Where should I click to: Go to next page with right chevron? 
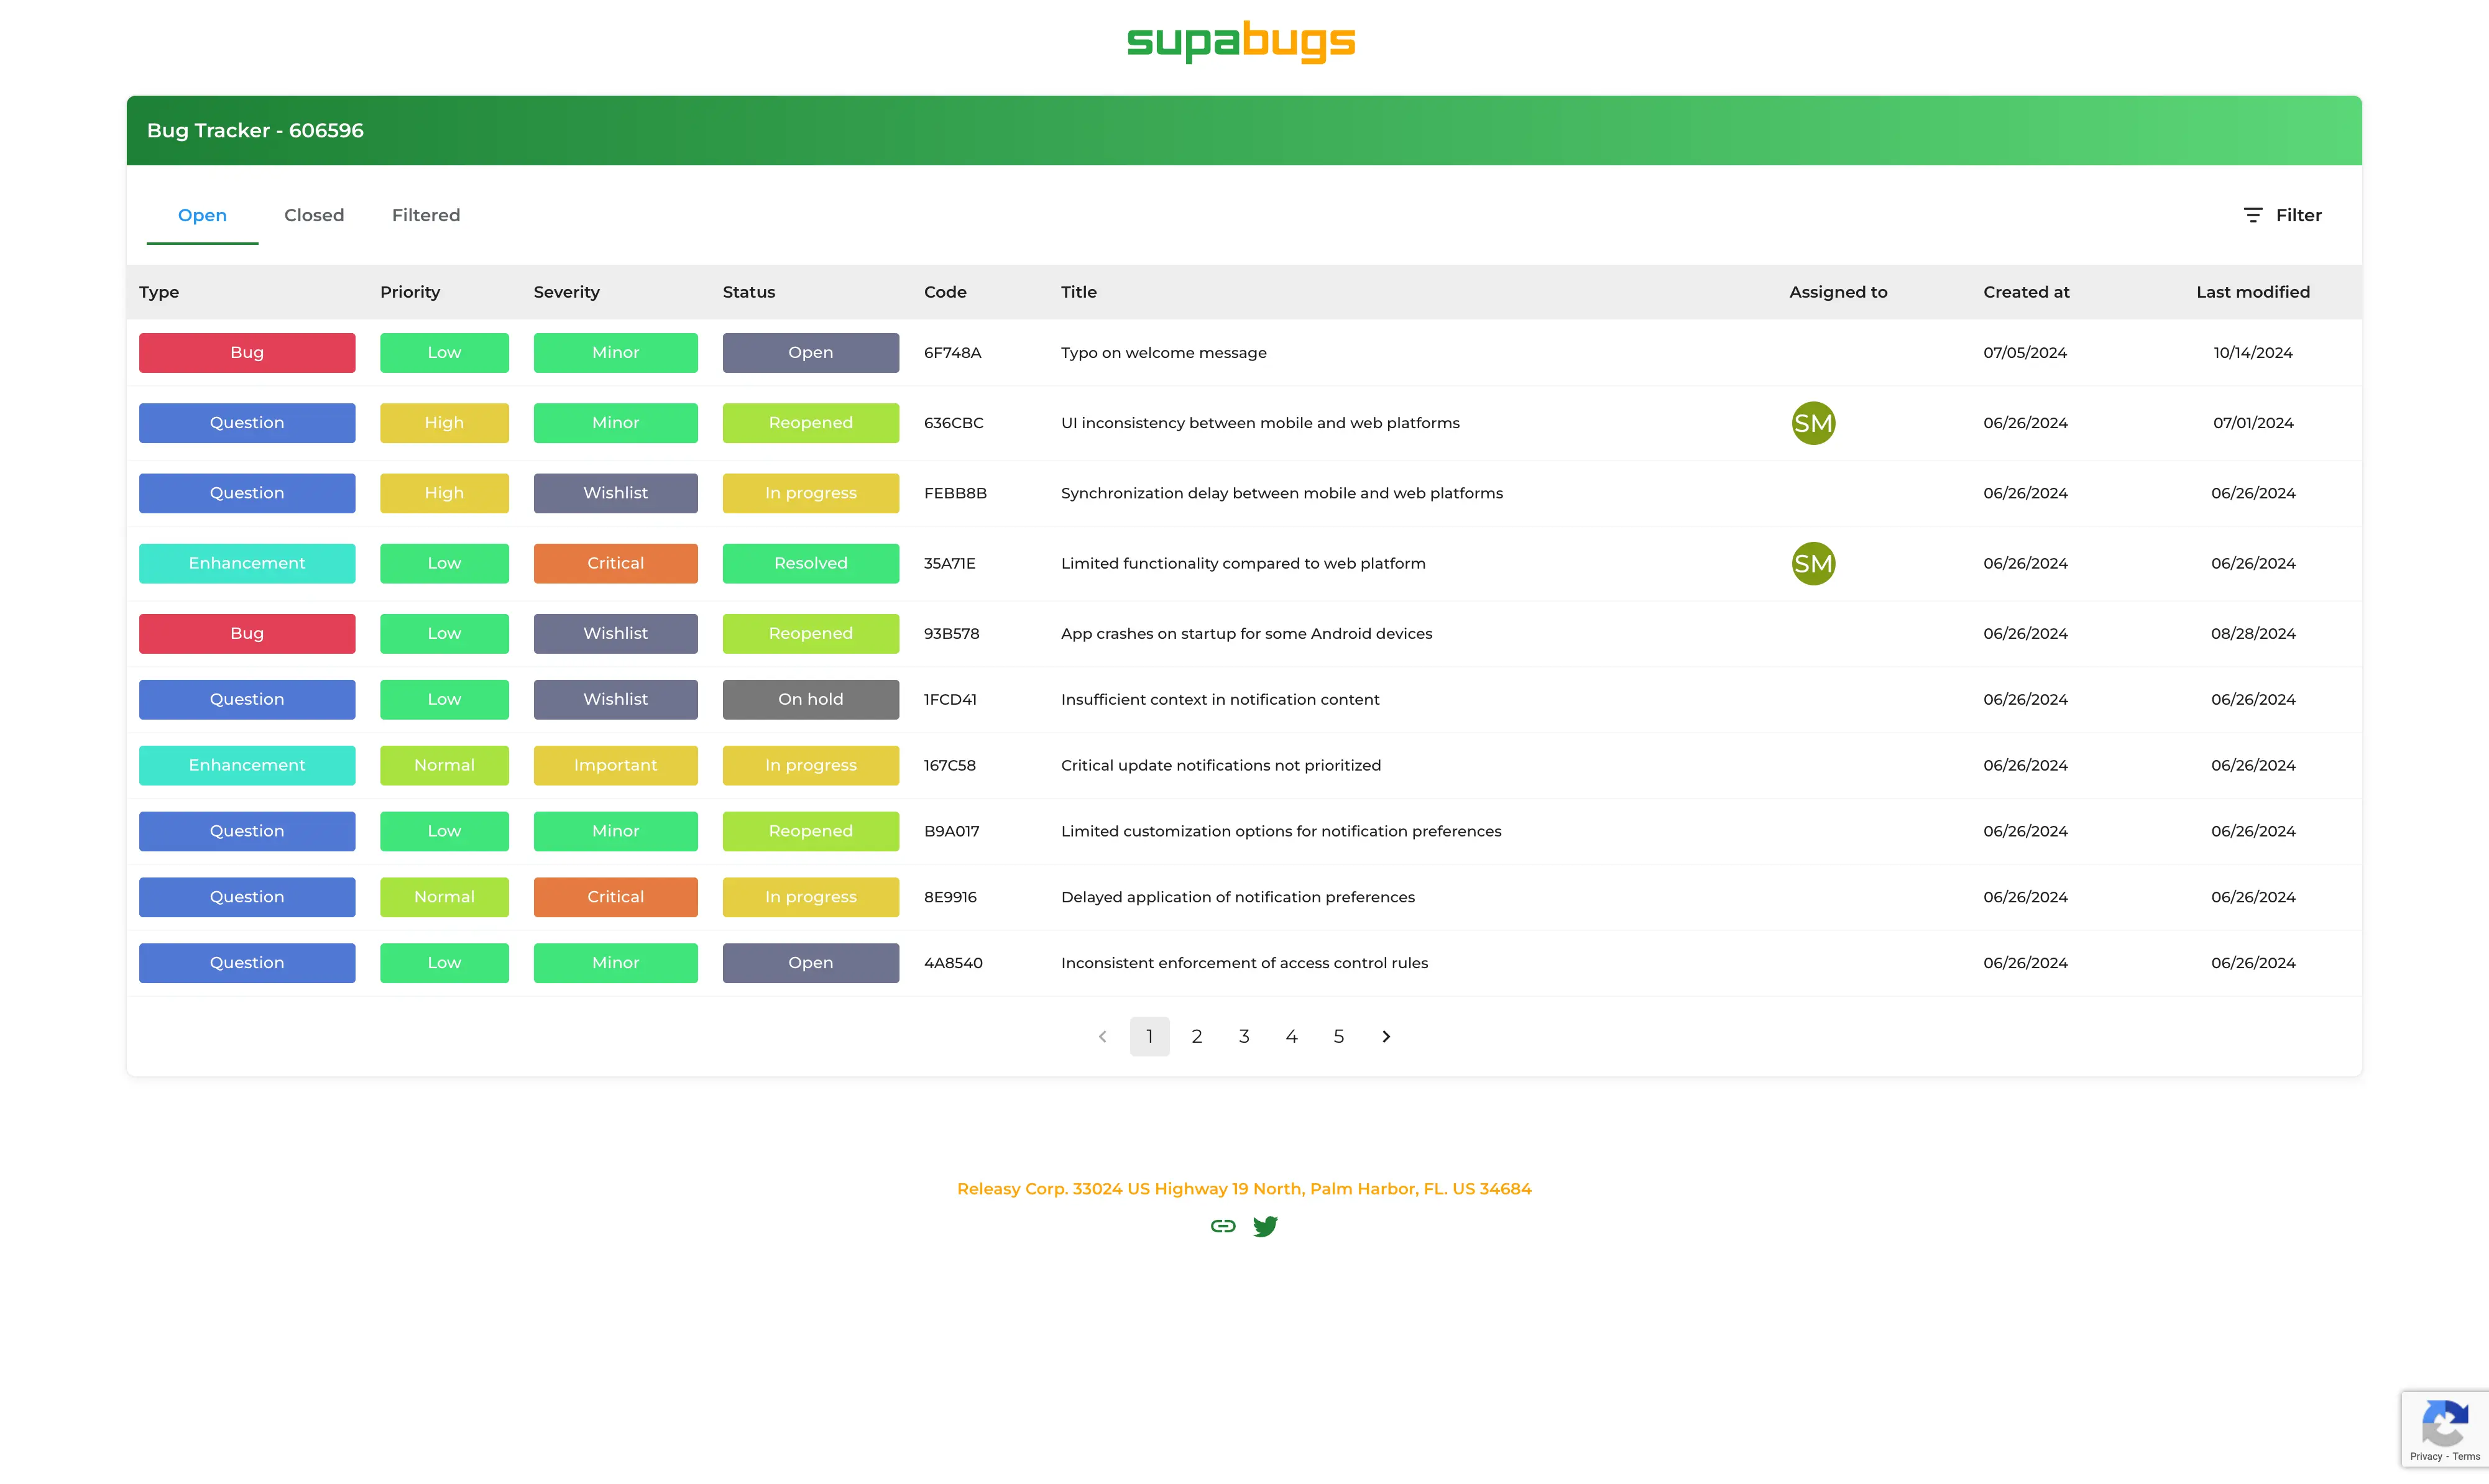(1386, 1037)
